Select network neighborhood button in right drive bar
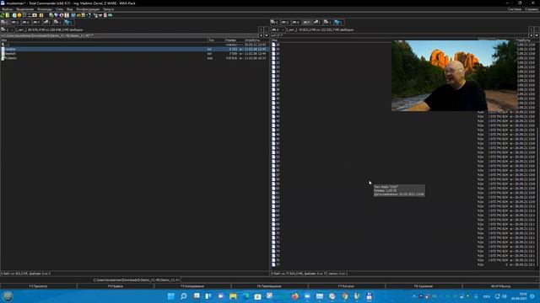Screen dimensions: 540x303 (x=338, y=23)
